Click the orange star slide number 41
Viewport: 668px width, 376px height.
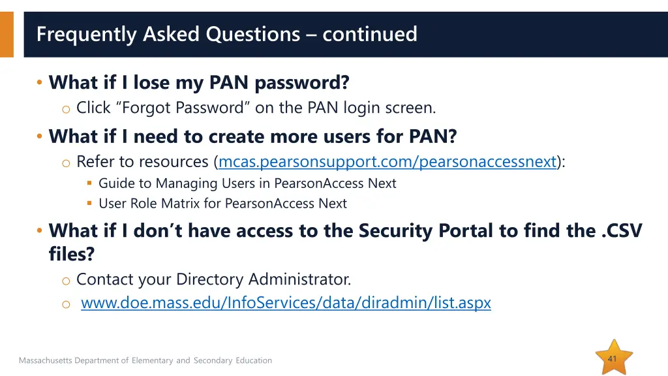click(x=613, y=358)
